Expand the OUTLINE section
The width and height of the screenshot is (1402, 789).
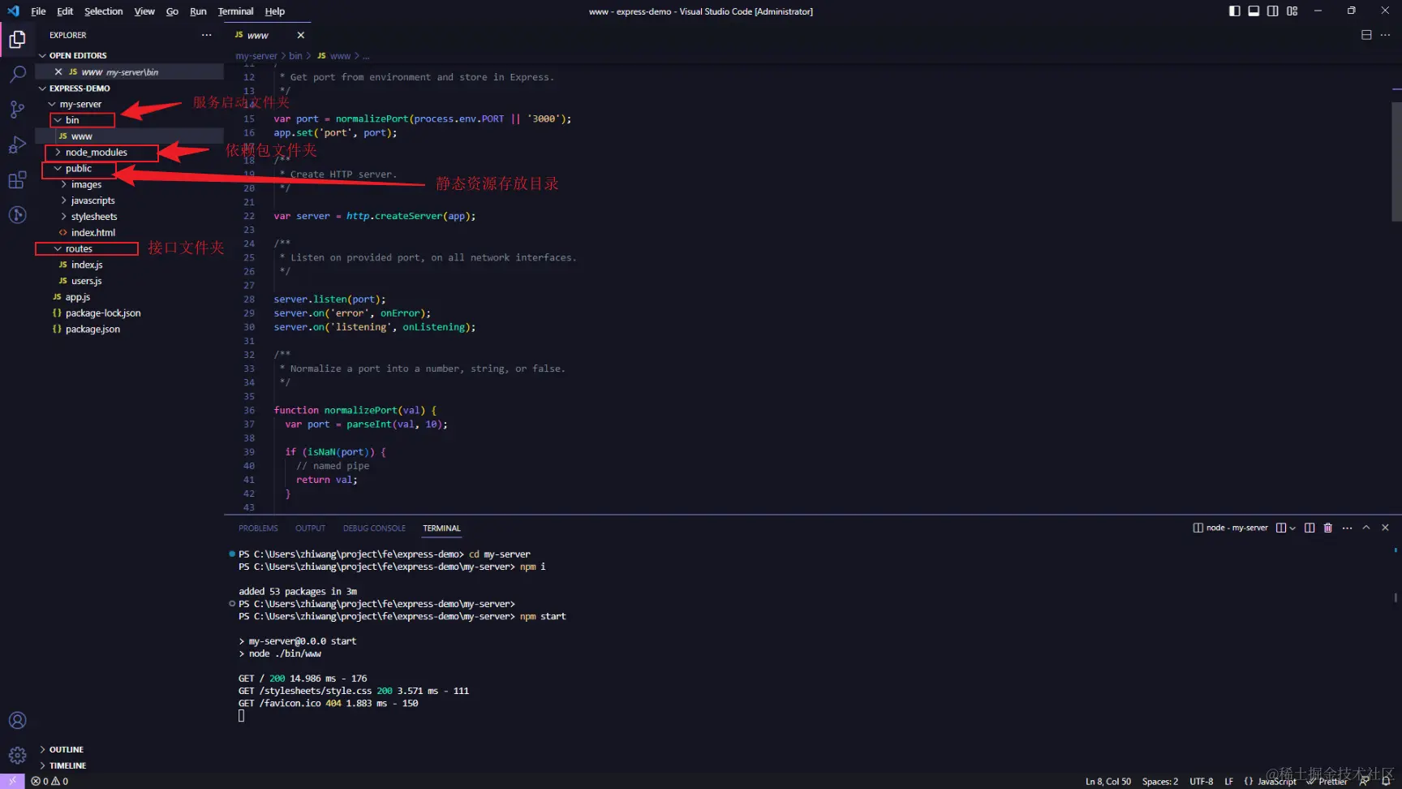pos(65,749)
